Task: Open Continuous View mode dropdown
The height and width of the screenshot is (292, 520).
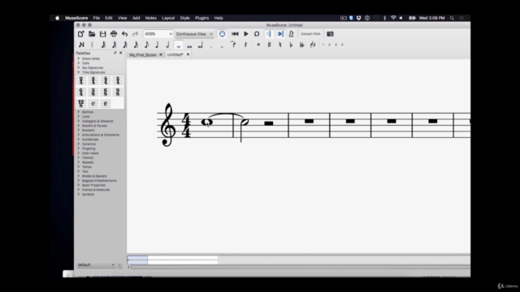Action: tap(194, 34)
